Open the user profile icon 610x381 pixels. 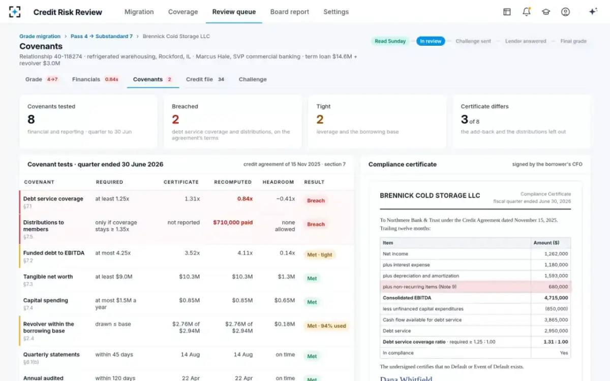click(565, 12)
